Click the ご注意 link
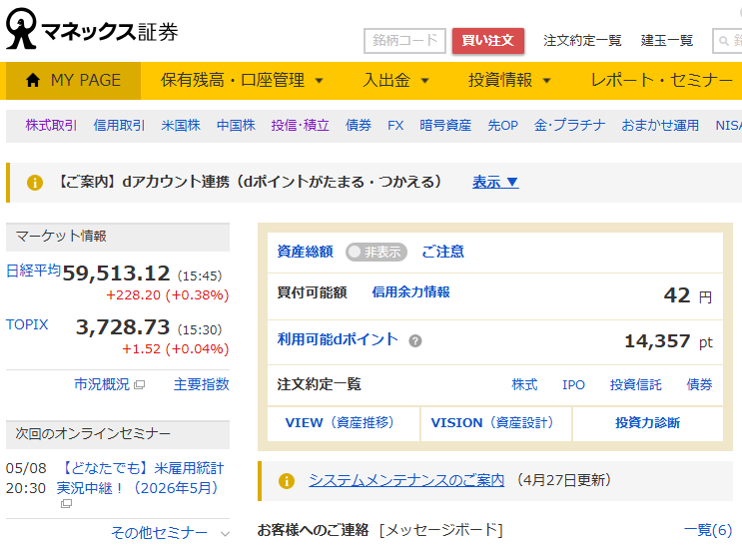 point(443,253)
